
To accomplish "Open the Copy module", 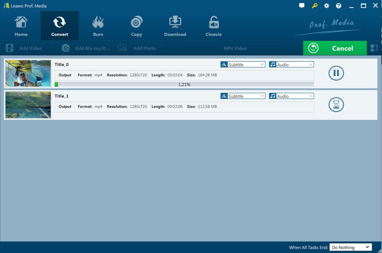I will 136,26.
